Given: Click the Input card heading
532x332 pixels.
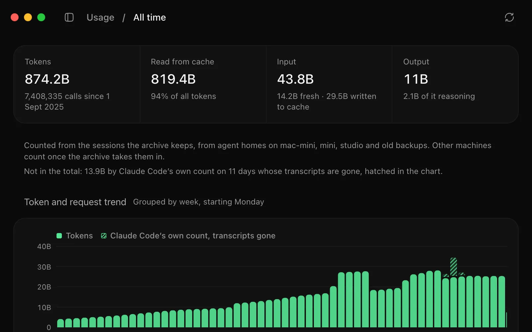Looking at the screenshot, I should (287, 62).
